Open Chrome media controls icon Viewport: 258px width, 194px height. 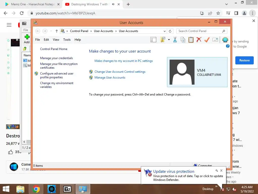pos(228,13)
